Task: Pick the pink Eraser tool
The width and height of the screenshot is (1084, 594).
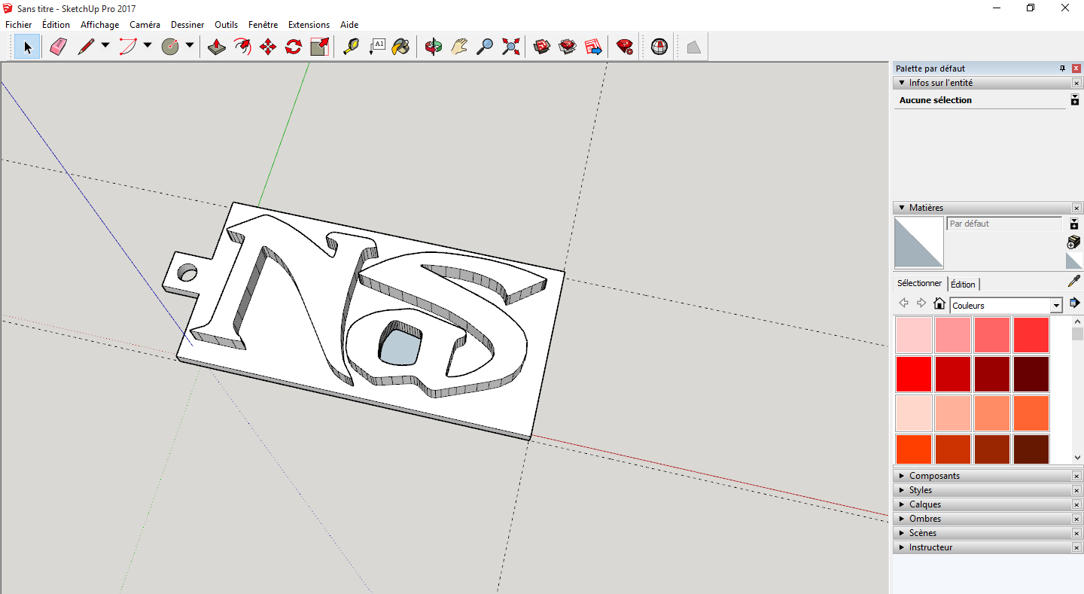Action: (58, 47)
